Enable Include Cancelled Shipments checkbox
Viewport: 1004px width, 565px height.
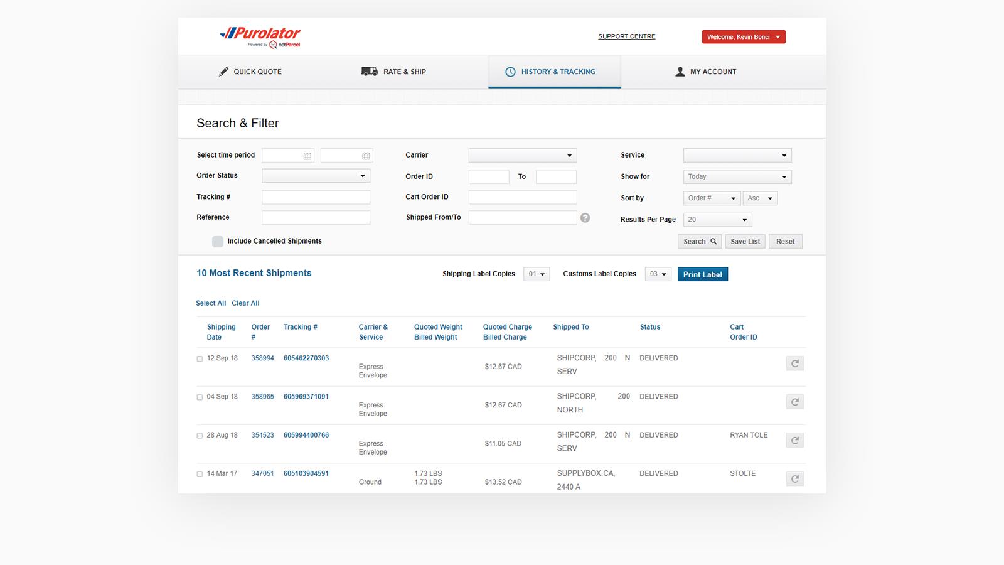pyautogui.click(x=218, y=242)
